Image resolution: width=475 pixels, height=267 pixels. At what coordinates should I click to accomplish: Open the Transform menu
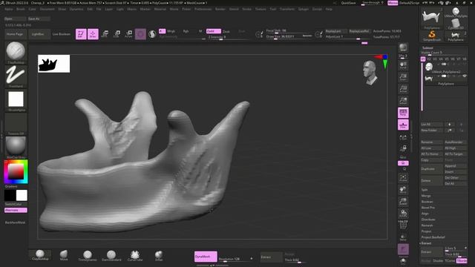coord(287,9)
